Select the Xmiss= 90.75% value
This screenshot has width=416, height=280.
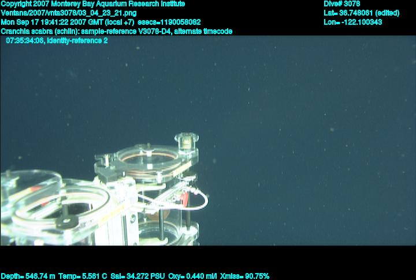click(x=245, y=276)
